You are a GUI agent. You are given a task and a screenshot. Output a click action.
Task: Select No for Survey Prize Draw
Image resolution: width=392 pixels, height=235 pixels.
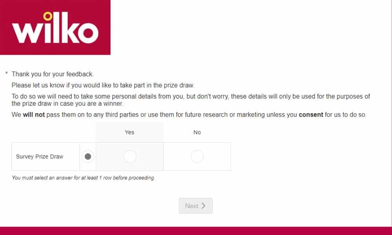coord(197,157)
